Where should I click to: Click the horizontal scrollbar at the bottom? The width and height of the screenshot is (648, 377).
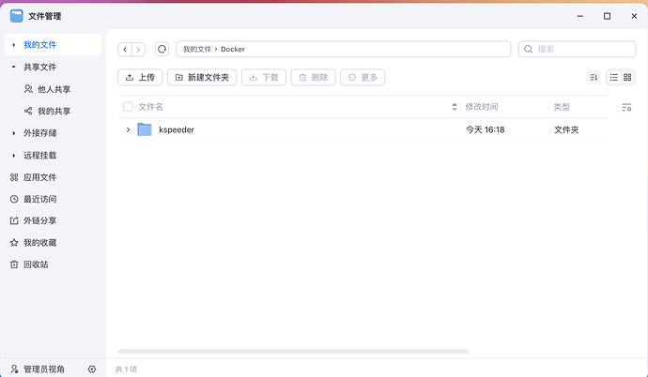tap(293, 352)
